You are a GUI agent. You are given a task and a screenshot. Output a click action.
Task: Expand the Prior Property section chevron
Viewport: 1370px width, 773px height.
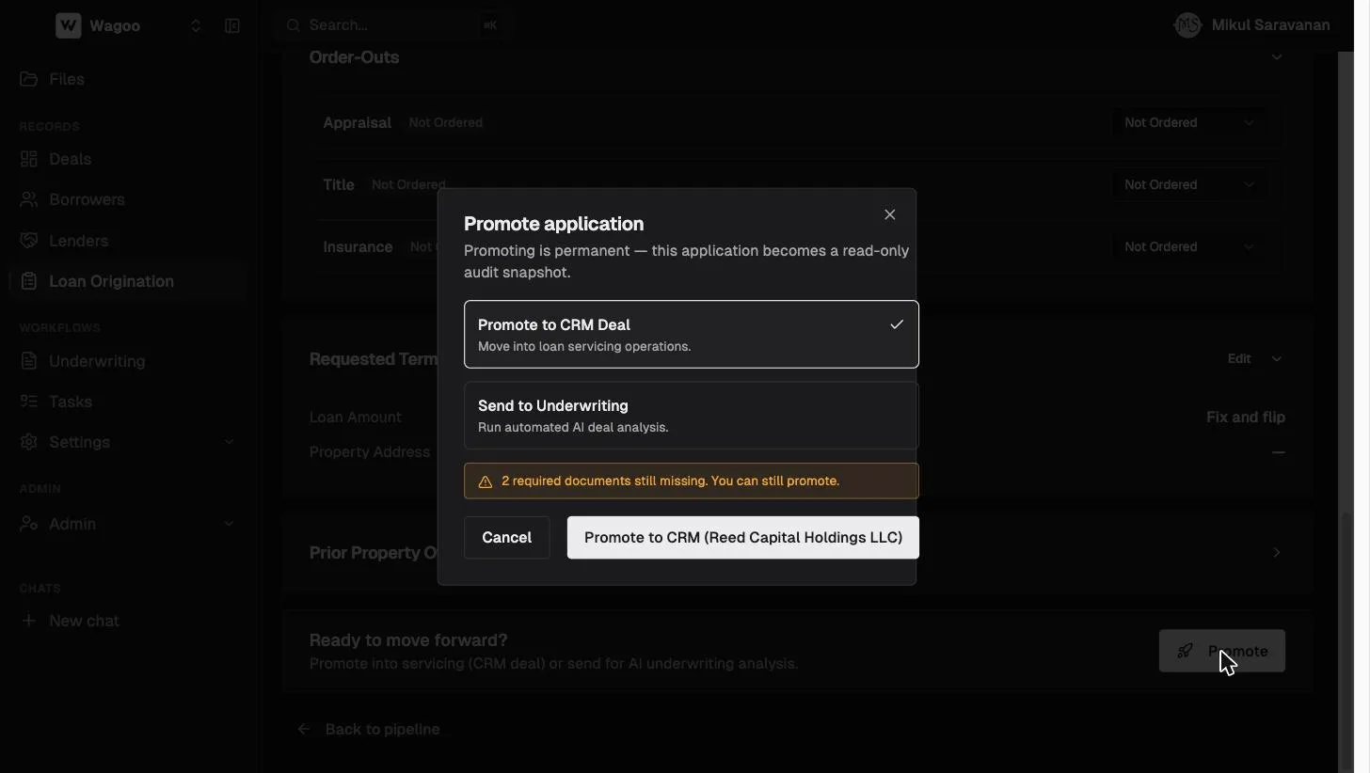[x=1277, y=553]
